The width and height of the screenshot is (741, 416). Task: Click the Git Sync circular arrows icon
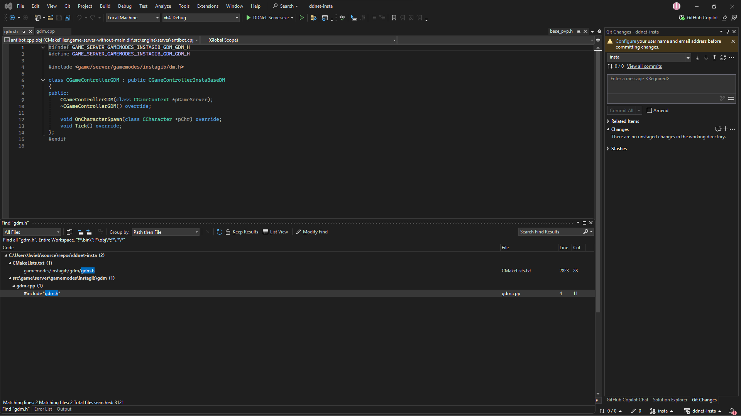click(x=723, y=57)
